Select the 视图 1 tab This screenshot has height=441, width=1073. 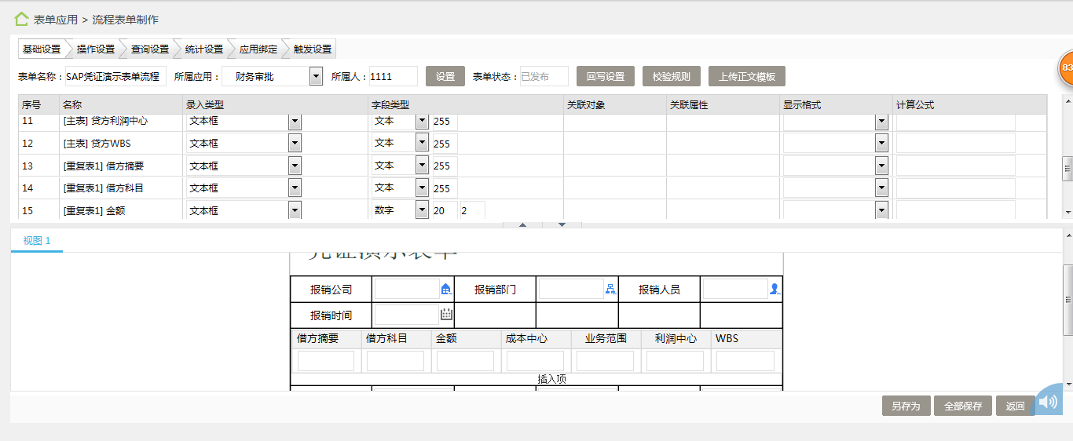37,241
